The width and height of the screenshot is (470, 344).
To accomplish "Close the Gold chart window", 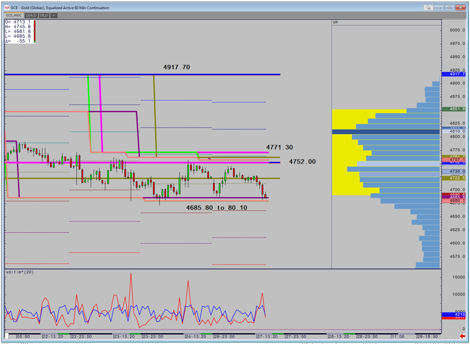I will [461, 7].
